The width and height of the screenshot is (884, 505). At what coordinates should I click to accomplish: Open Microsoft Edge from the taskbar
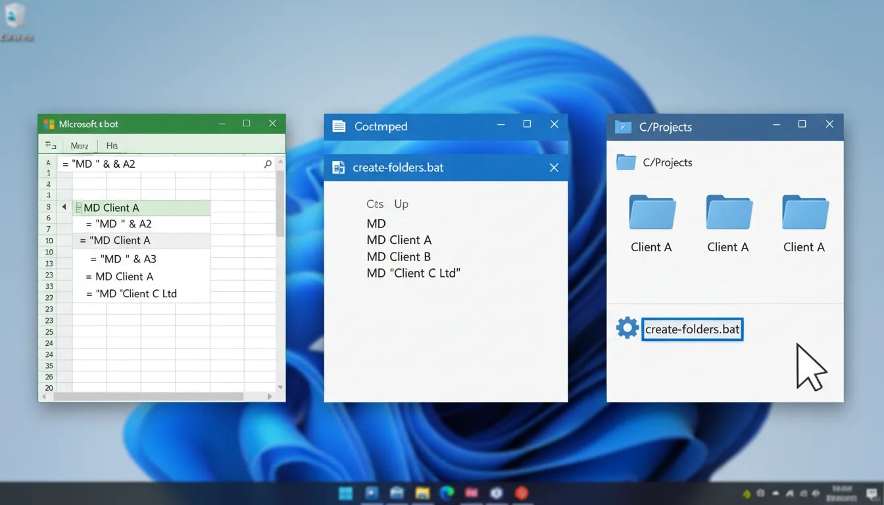(447, 493)
